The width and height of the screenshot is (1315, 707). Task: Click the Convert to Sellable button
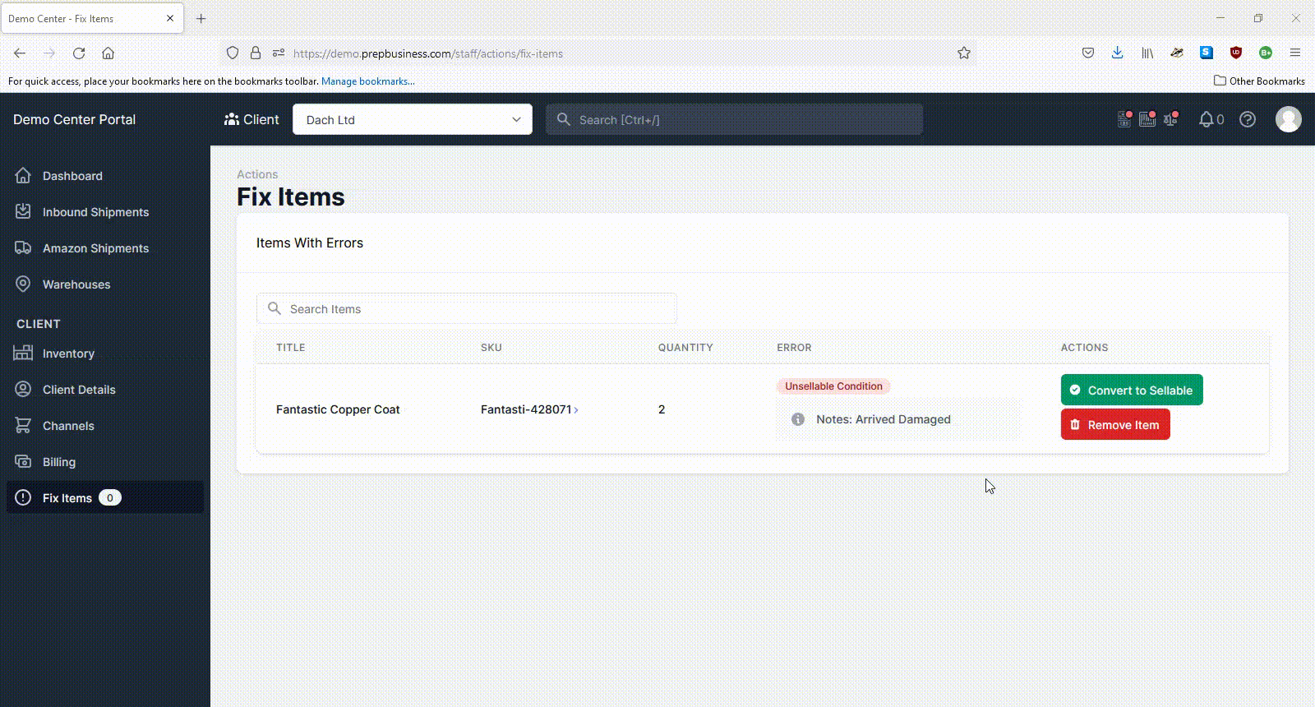[1132, 390]
